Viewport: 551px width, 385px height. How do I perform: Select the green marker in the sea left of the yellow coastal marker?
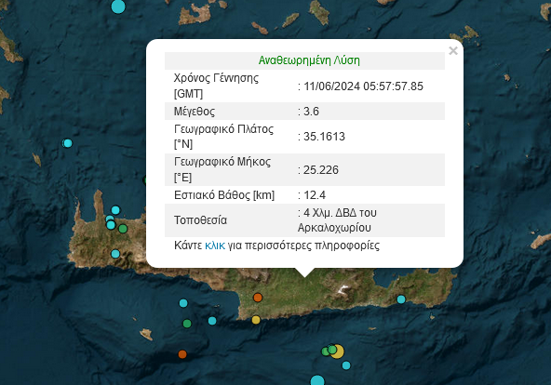(187, 324)
